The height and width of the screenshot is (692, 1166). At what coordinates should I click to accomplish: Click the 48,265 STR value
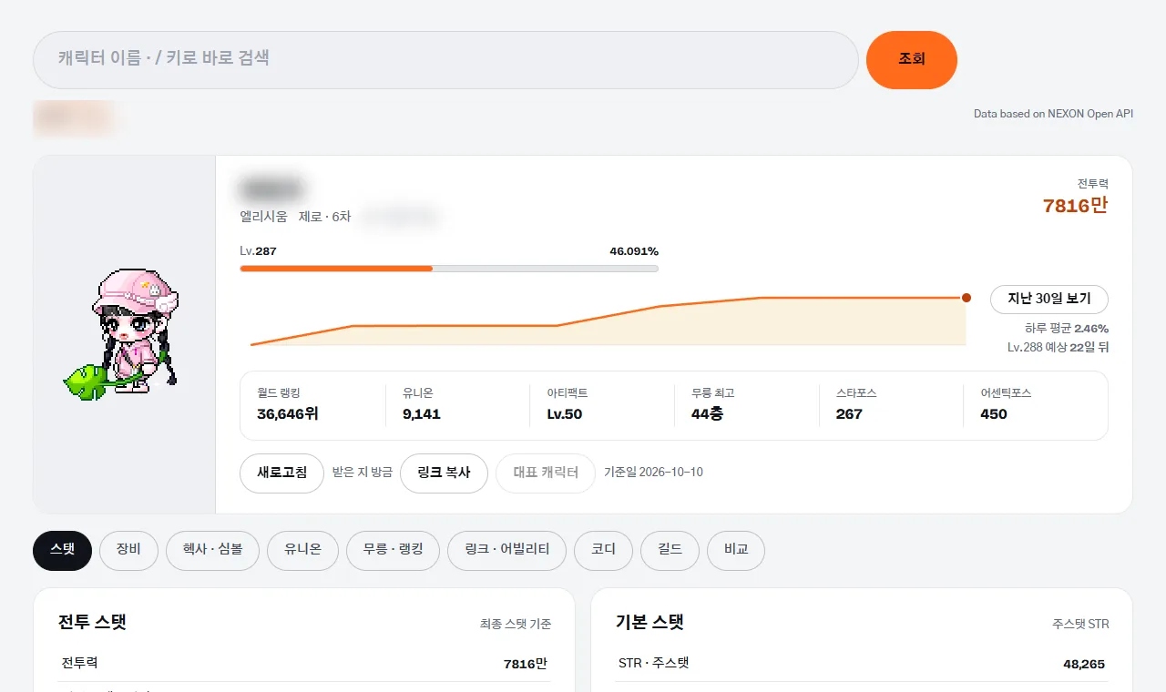coord(1084,665)
